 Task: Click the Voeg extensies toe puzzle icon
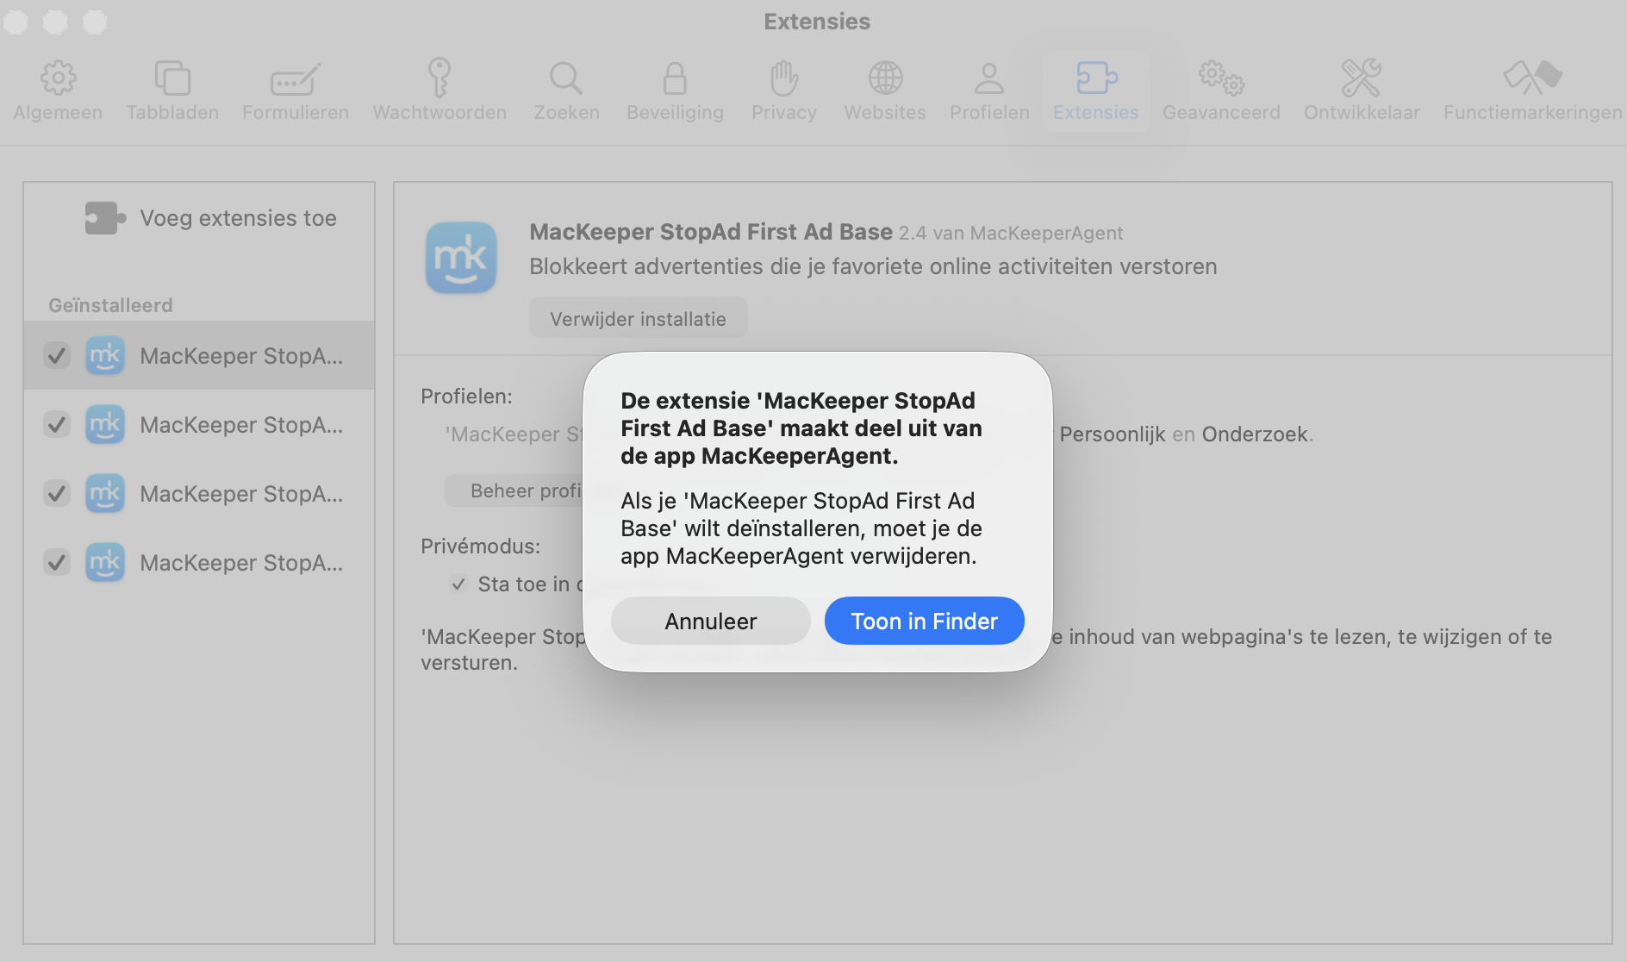coord(104,217)
